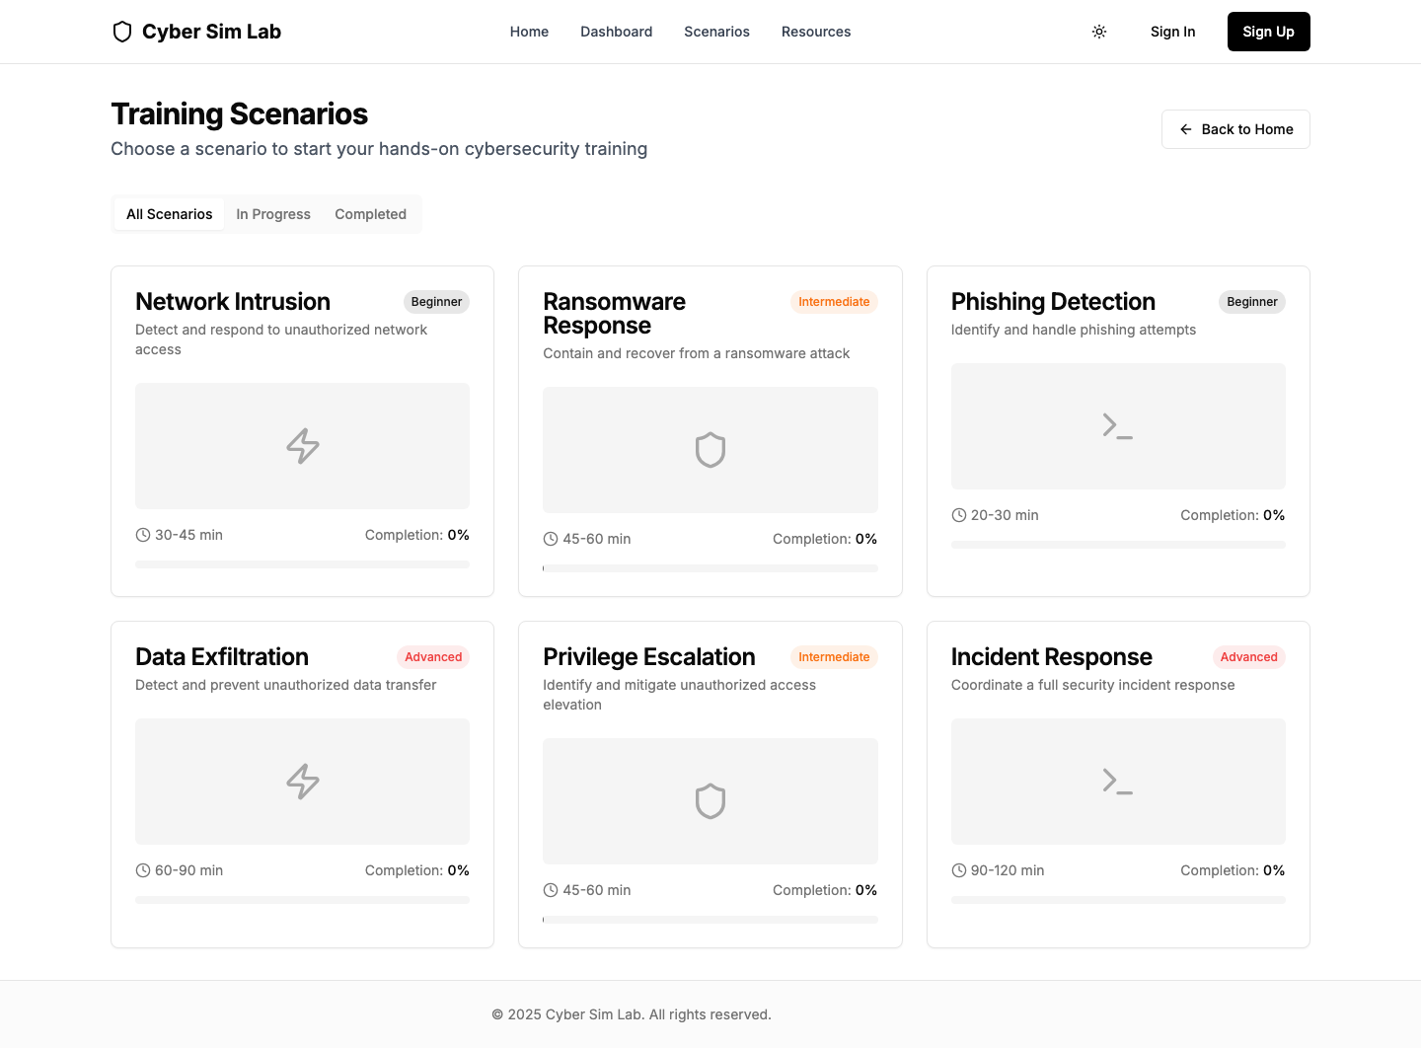Image resolution: width=1421 pixels, height=1048 pixels.
Task: Click the shield icon in Privilege Escalation card
Action: coord(710,801)
